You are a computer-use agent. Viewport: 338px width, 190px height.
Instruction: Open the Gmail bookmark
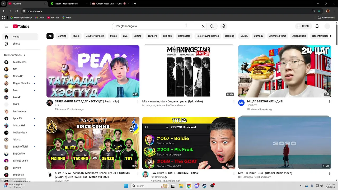click(40, 18)
